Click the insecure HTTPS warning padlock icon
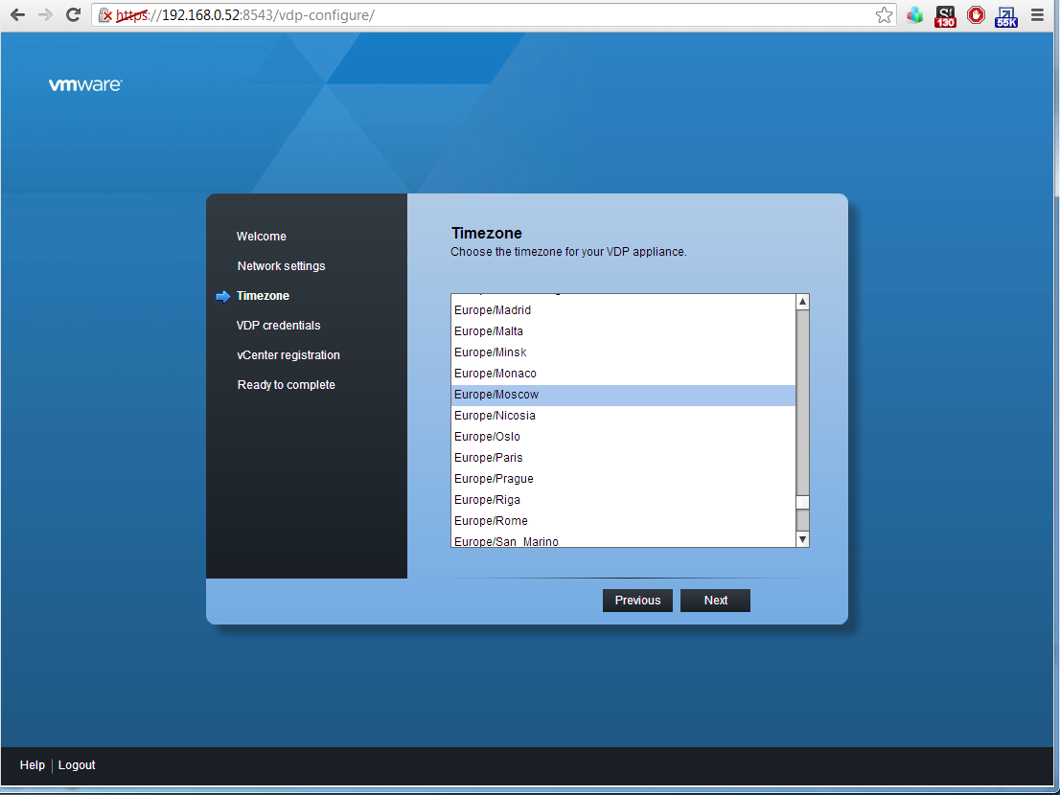The width and height of the screenshot is (1060, 795). 104,15
